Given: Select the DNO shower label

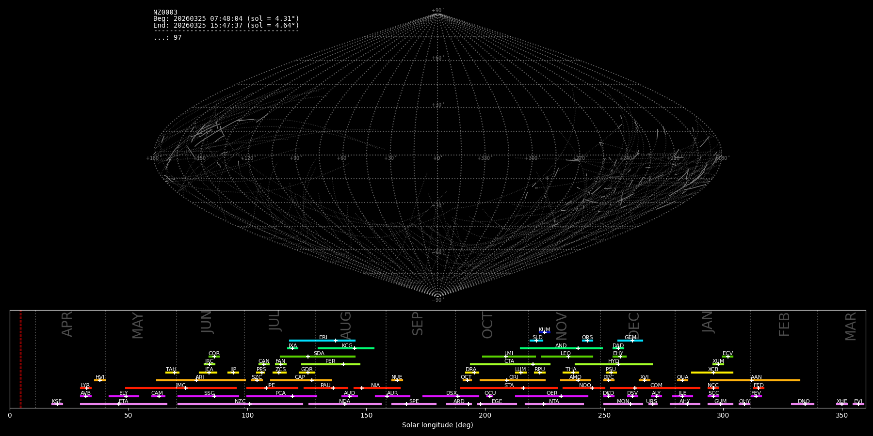Looking at the screenshot, I should 804,402.
